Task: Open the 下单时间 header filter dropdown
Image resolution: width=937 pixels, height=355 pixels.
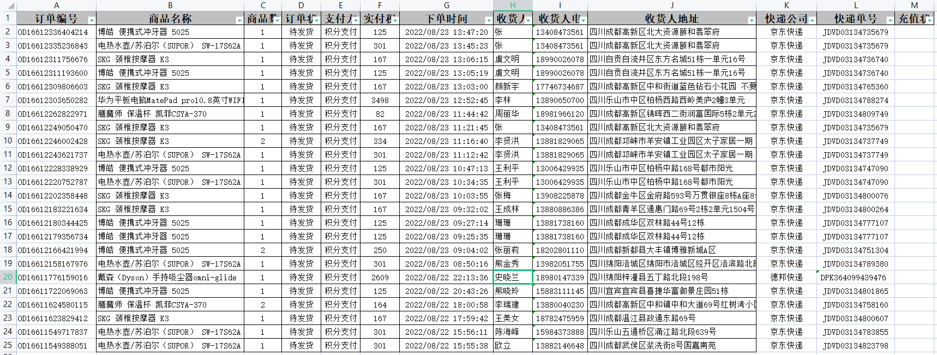Action: pos(488,20)
